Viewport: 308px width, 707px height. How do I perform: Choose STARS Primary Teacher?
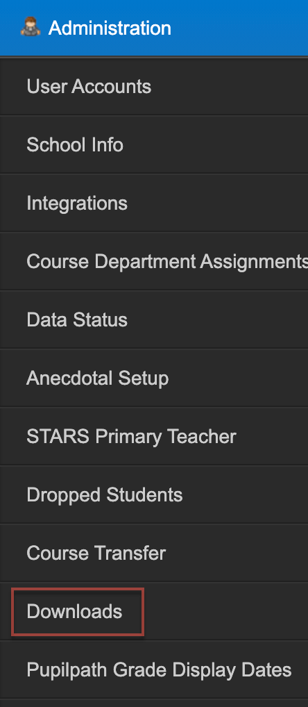131,436
